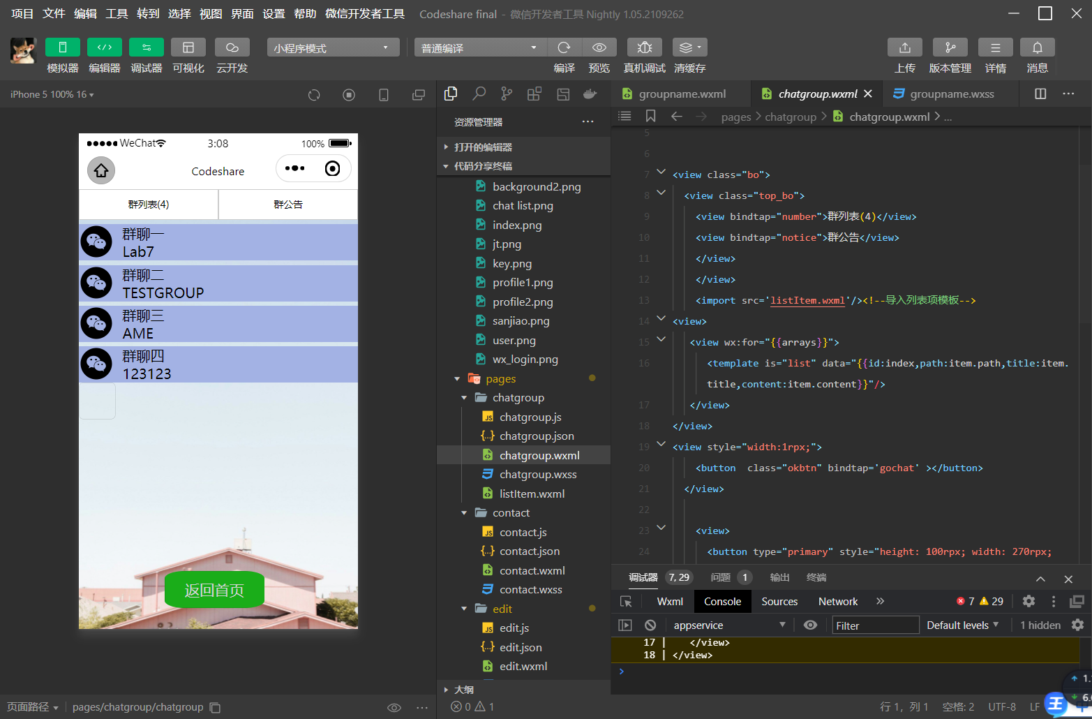The height and width of the screenshot is (719, 1092).
Task: Open the iPhone 5 device selector
Action: coord(52,94)
